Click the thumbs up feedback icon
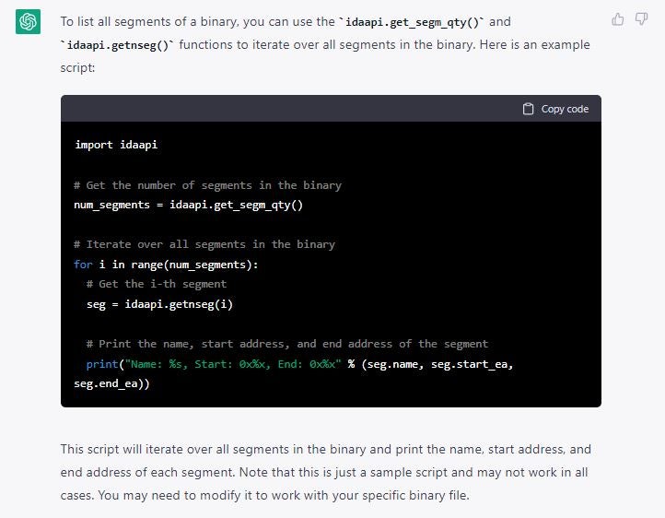This screenshot has width=665, height=518. click(618, 19)
